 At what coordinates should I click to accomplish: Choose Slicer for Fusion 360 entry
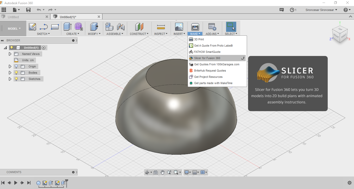pyautogui.click(x=217, y=58)
